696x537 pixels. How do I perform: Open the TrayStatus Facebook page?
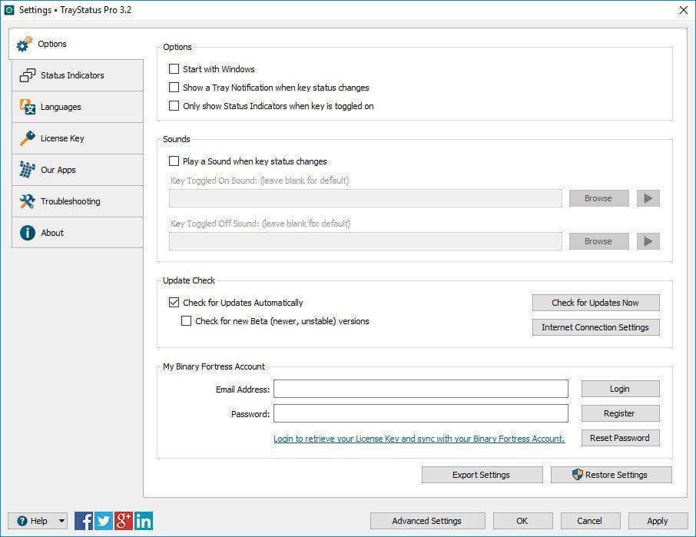(82, 521)
